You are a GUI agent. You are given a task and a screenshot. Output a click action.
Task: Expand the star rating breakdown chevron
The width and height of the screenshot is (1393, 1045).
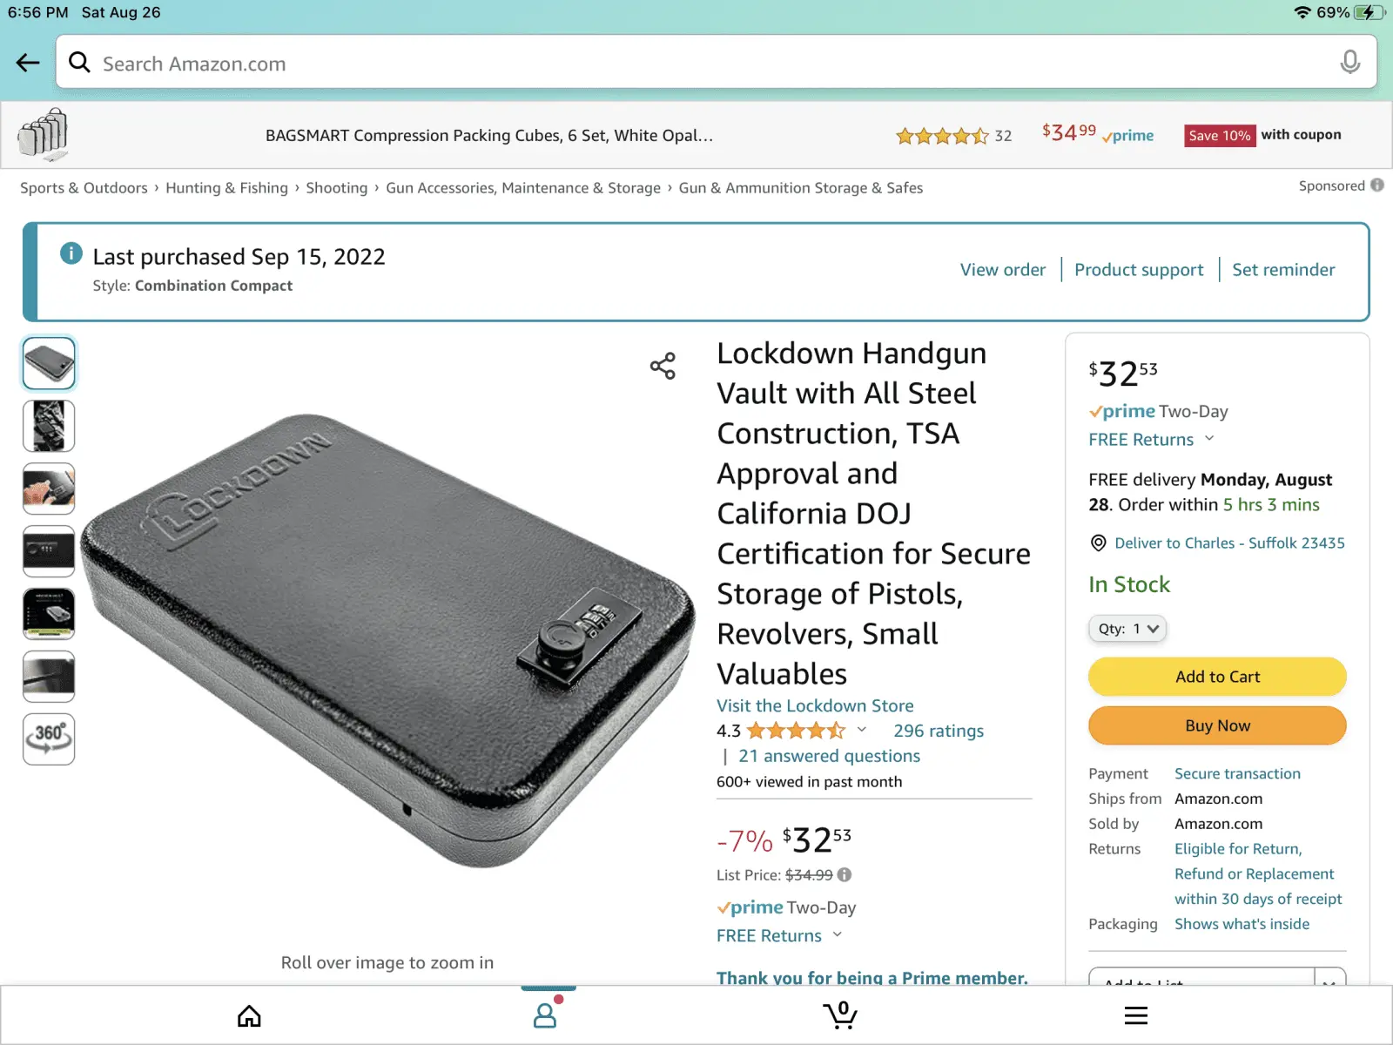pos(862,730)
